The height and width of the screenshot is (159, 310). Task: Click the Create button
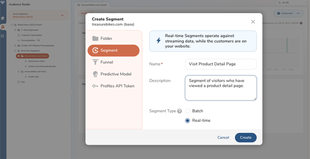click(246, 138)
